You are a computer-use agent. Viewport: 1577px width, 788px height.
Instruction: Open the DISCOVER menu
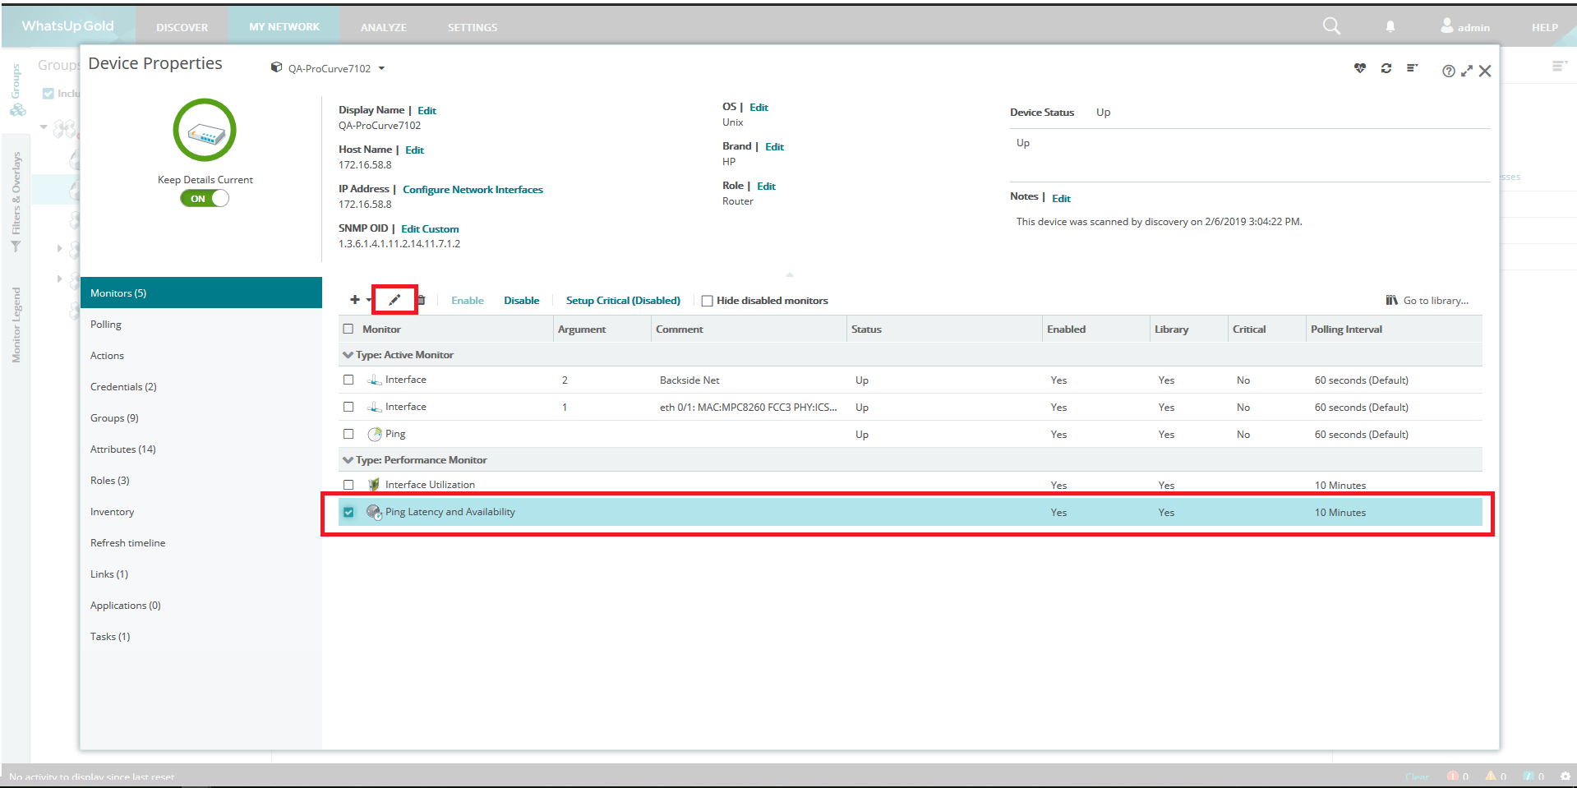coord(182,27)
